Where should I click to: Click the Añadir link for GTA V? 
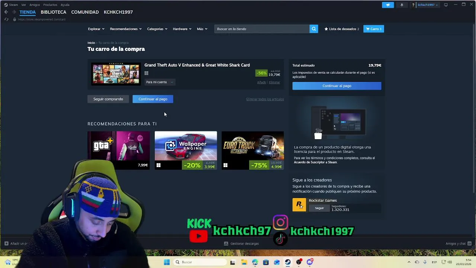pos(261,82)
